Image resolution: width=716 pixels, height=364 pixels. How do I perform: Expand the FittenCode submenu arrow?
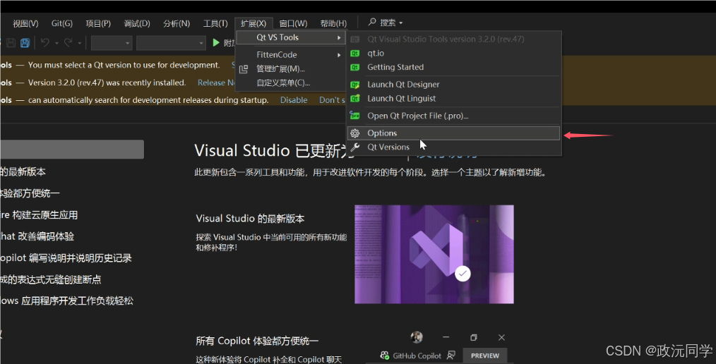pyautogui.click(x=339, y=55)
